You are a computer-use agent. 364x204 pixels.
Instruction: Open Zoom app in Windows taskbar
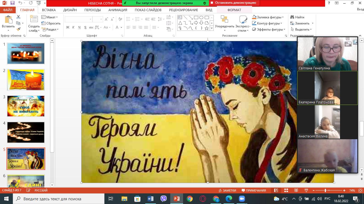[242, 199]
